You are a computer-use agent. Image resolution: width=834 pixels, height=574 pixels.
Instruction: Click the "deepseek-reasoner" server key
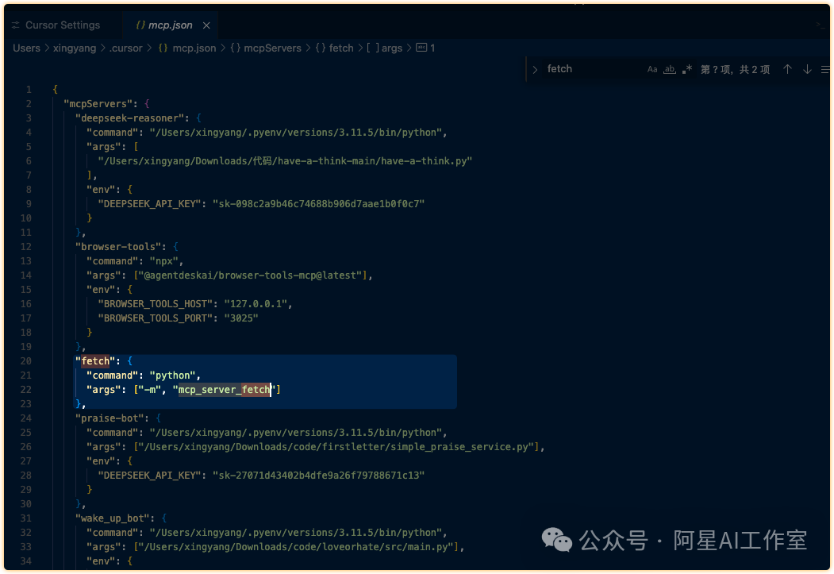tap(130, 118)
